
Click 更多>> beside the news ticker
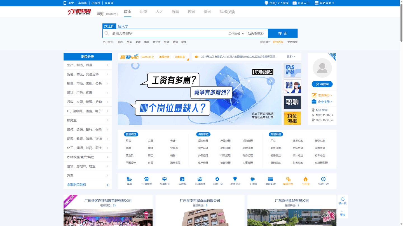[291, 57]
